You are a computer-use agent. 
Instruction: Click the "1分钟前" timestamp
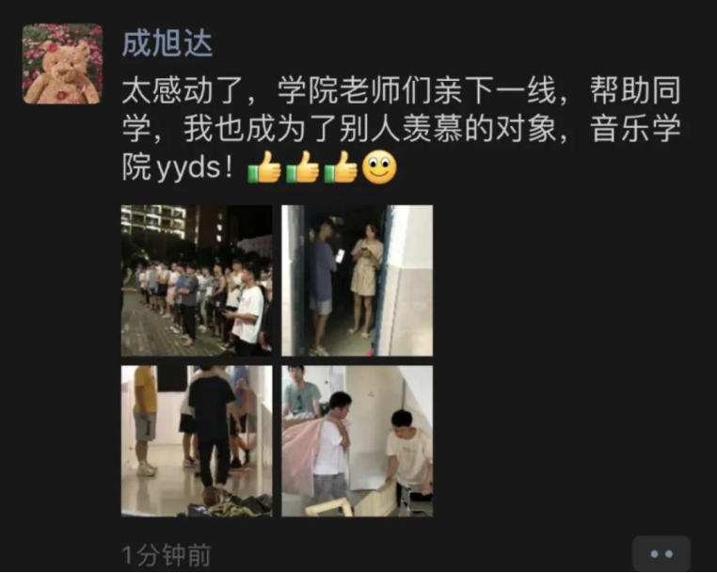pos(167,555)
